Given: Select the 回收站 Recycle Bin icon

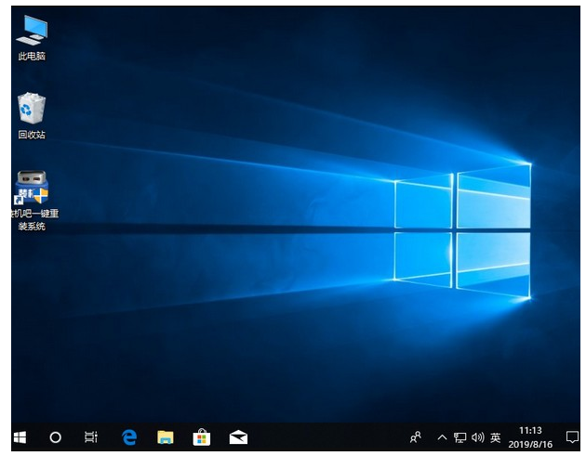Looking at the screenshot, I should [x=32, y=109].
